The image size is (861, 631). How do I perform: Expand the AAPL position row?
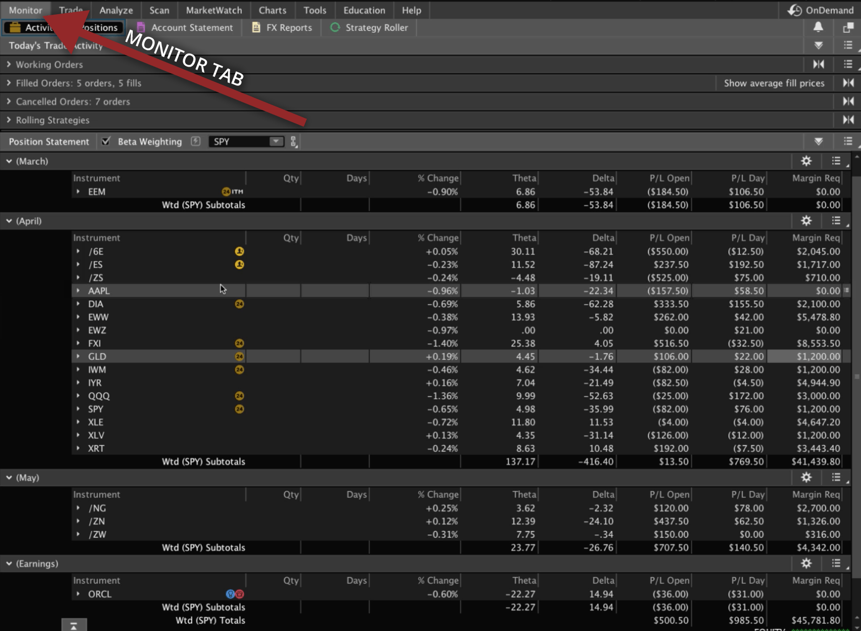(78, 291)
